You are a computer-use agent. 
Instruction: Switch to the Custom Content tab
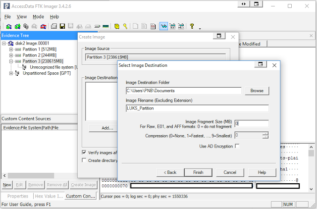80,196
